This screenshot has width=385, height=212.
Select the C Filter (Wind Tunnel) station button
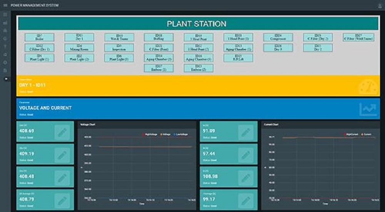coord(358,38)
